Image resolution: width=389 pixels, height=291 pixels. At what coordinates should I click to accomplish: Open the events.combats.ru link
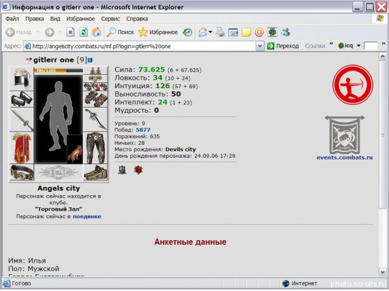[345, 157]
